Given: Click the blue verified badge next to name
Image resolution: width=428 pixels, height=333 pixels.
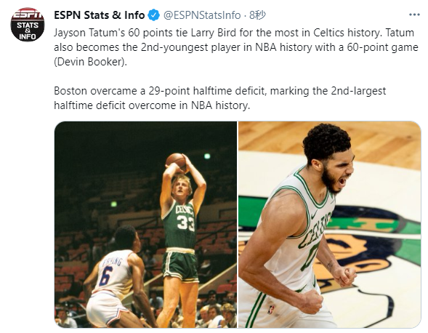Looking at the screenshot, I should [x=153, y=15].
